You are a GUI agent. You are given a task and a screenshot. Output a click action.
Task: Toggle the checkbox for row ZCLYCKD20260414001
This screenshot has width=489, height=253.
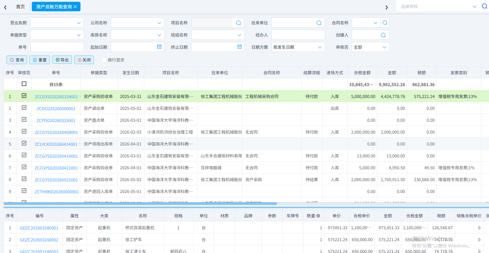coord(24,143)
